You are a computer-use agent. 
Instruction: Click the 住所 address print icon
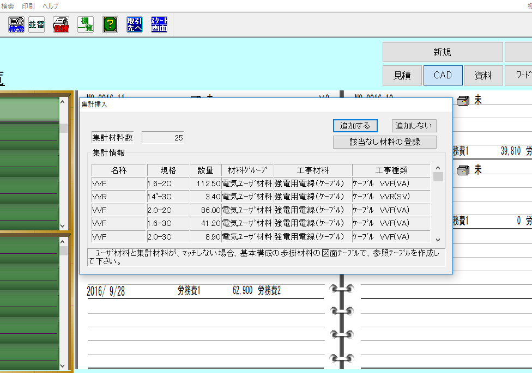[61, 25]
